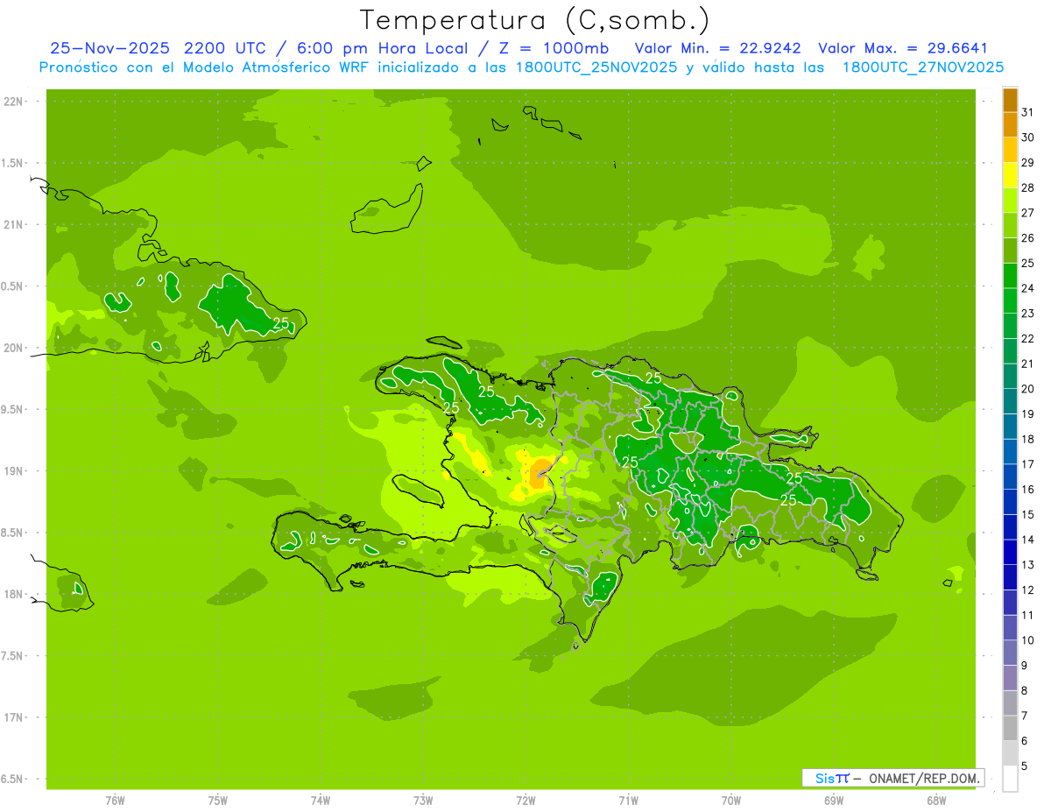
Task: Click the legend value '18'
Action: (1028, 439)
